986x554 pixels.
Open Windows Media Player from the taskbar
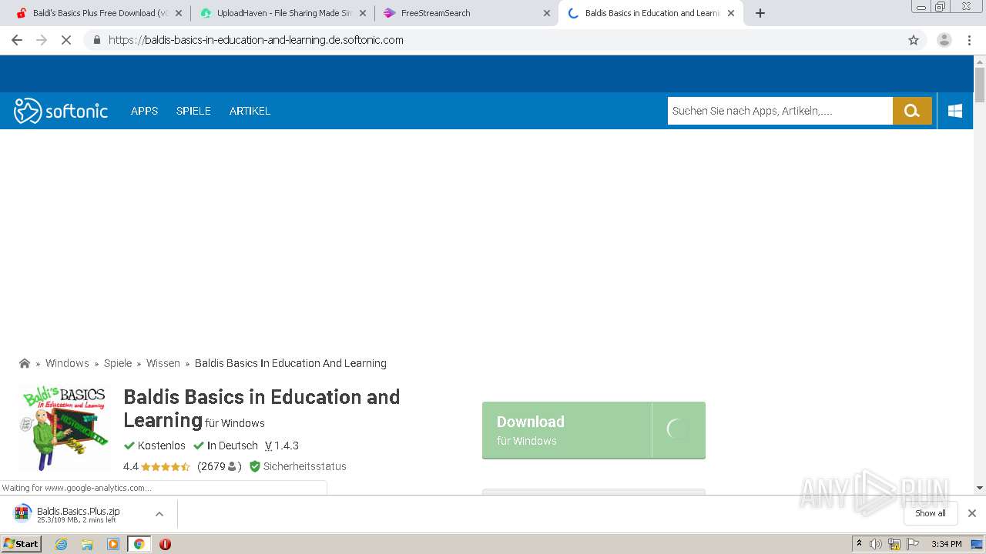pos(113,544)
